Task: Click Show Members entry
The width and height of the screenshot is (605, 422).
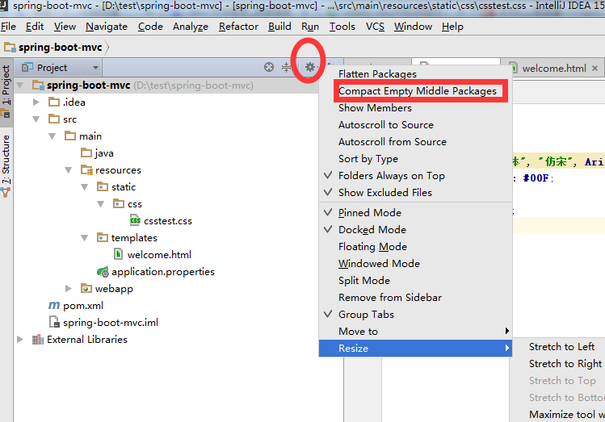Action: pos(415,108)
